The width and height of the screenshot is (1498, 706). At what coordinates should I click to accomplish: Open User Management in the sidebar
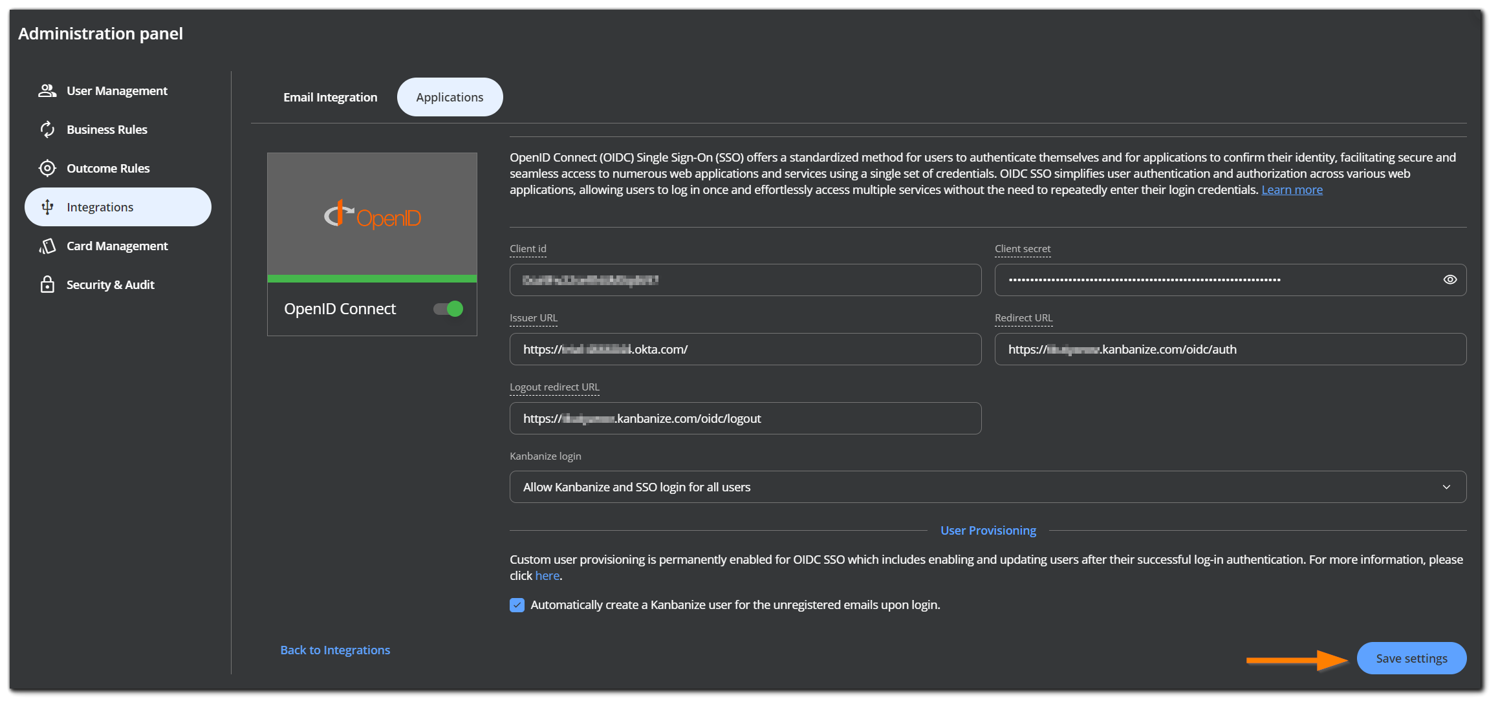(x=116, y=91)
